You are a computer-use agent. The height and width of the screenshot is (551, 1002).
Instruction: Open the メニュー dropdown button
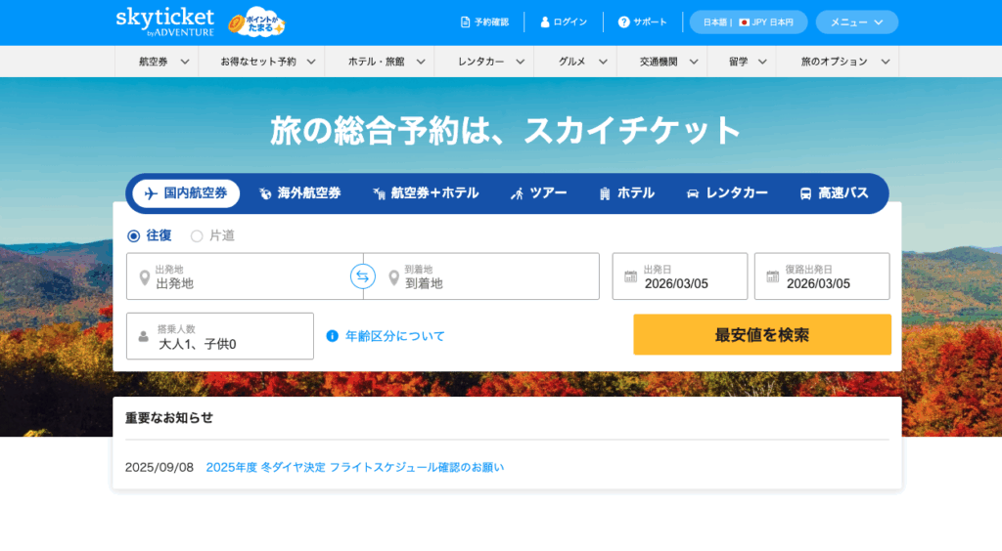pos(857,22)
